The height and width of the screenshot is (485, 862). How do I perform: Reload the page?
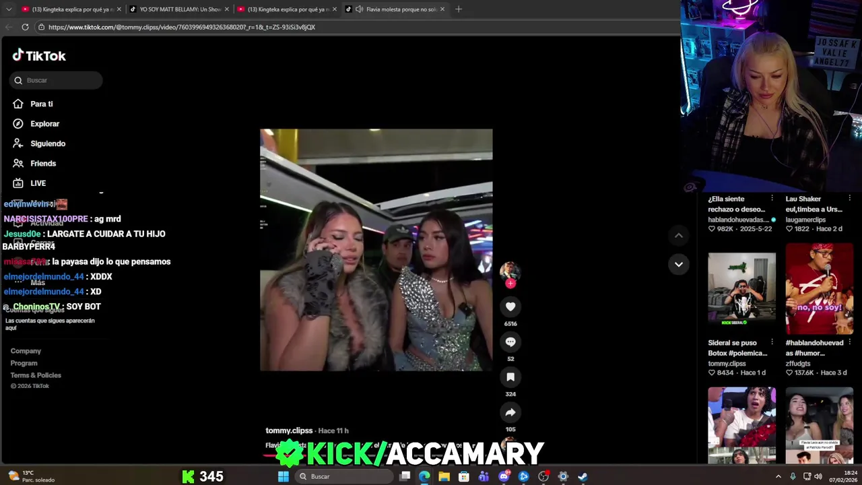pos(25,27)
